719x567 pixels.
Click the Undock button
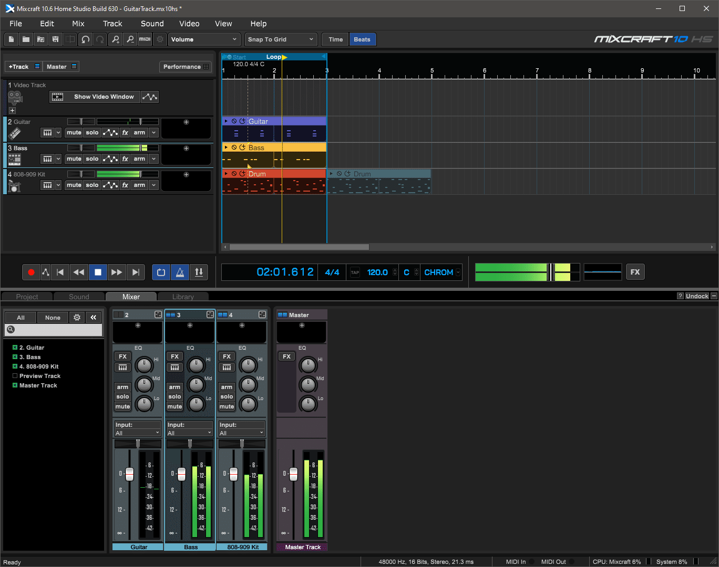point(697,296)
